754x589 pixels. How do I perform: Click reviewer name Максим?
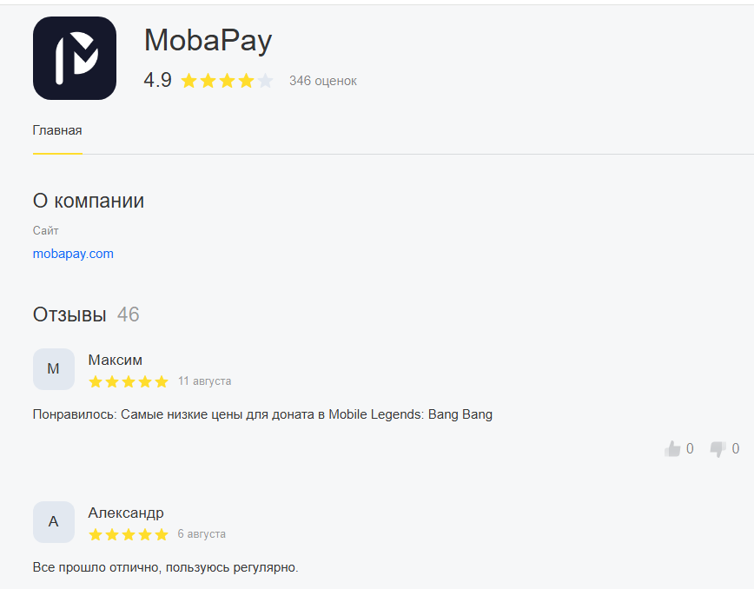(x=115, y=360)
